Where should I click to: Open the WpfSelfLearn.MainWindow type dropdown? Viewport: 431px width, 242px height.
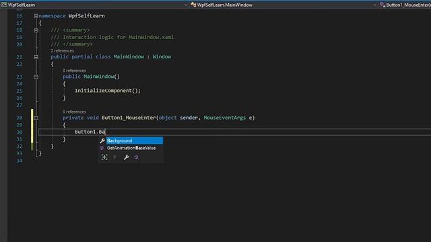[284, 5]
